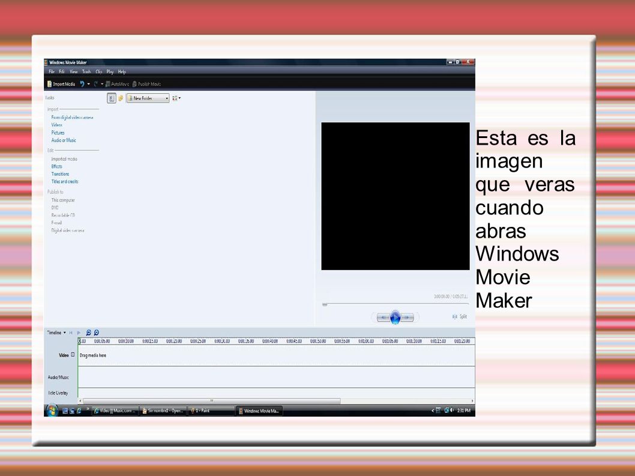The width and height of the screenshot is (635, 476).
Task: Click the Windows Start orb
Action: coord(52,411)
